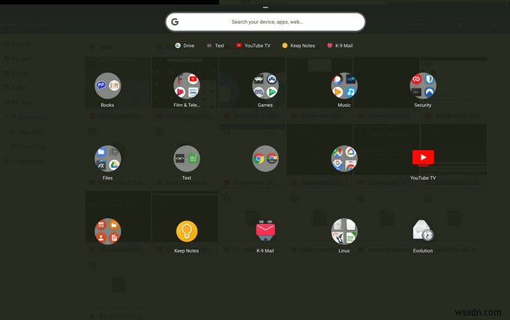The image size is (510, 320).
Task: Click the Google G logo in search bar
Action: coord(175,22)
